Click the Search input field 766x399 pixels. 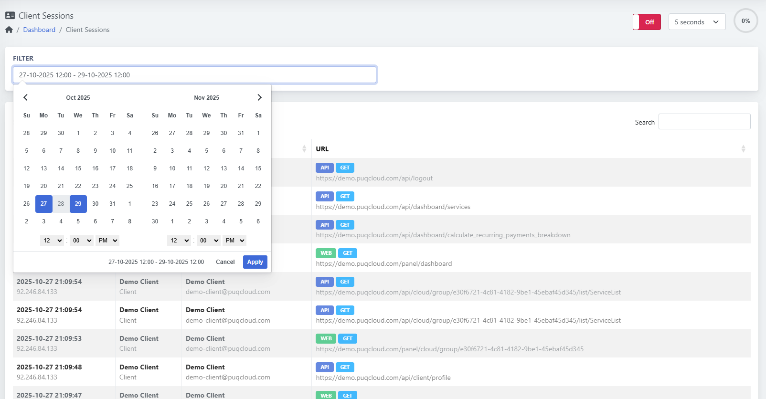(x=704, y=122)
